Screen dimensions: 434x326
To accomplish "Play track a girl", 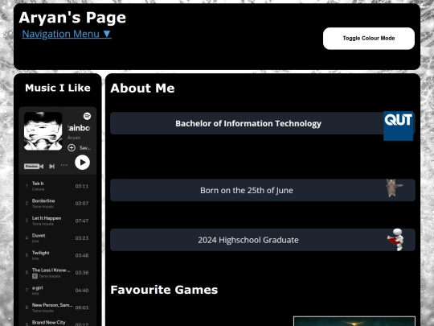I will [x=58, y=291].
